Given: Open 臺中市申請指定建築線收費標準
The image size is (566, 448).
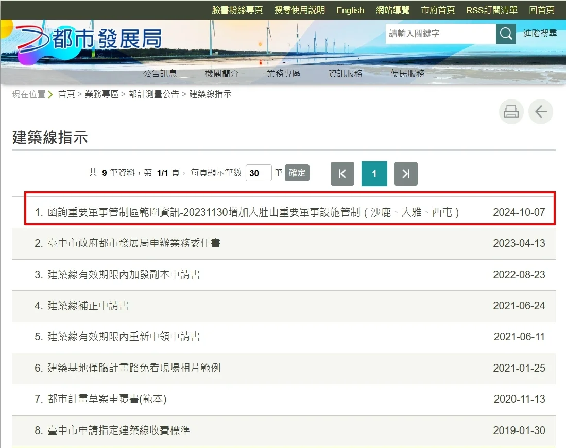Looking at the screenshot, I should click(x=119, y=430).
